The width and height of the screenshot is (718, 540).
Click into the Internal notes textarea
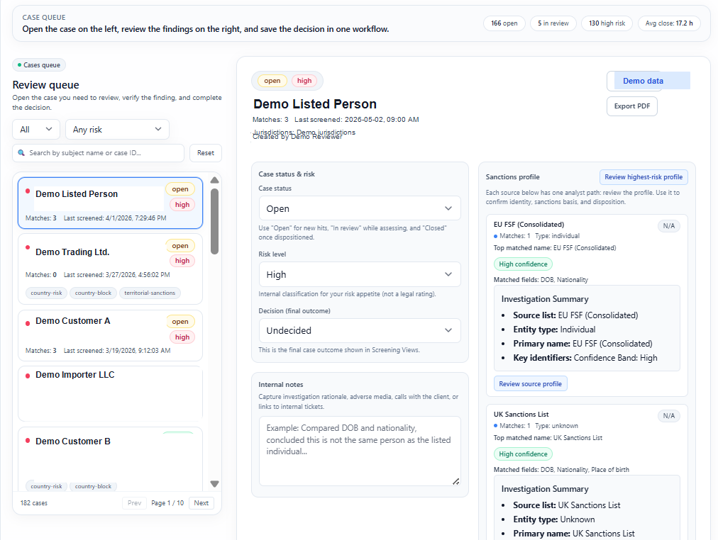point(360,451)
